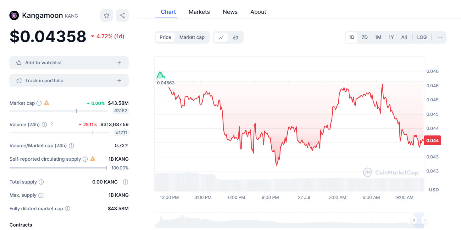Set chart range to 1D
The image size is (461, 230).
[x=352, y=37]
